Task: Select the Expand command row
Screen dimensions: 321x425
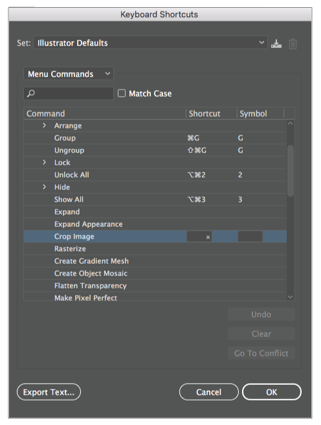Action: (x=155, y=212)
